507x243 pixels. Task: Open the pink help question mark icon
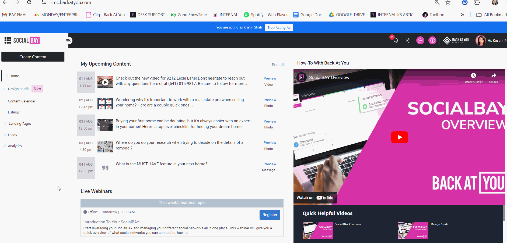[x=432, y=41]
